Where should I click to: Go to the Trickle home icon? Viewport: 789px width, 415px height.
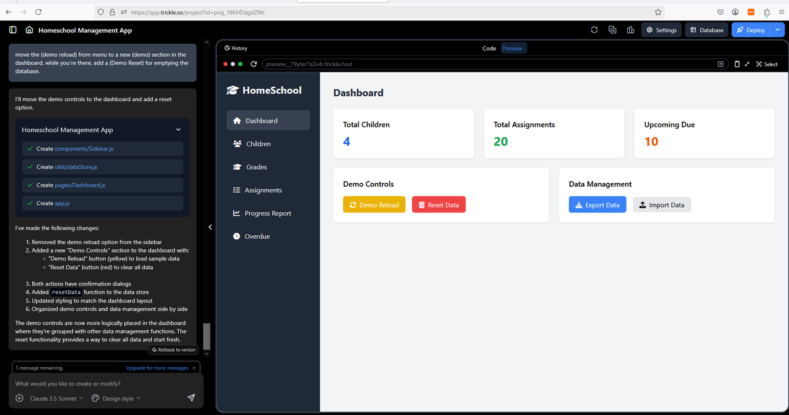click(x=29, y=30)
